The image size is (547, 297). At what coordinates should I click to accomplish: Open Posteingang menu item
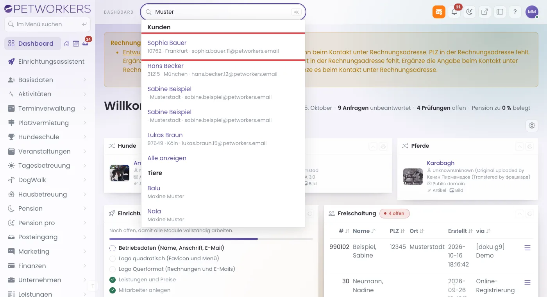47,237
